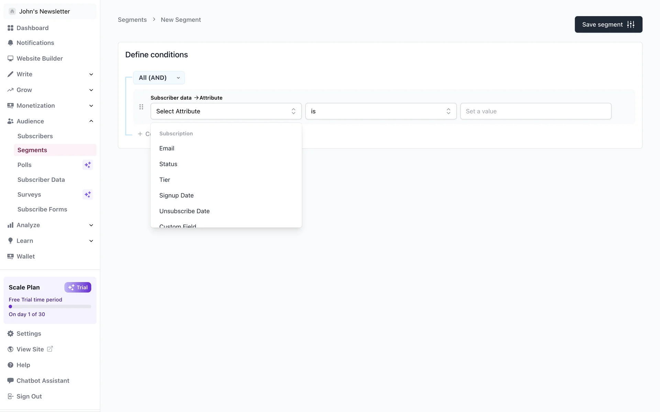Screen dimensions: 660x412
Task: Click the Sign Out icon
Action: click(10, 396)
